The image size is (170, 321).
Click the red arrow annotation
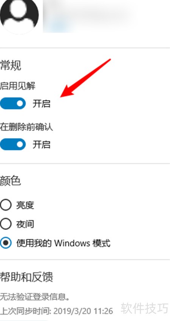click(86, 78)
